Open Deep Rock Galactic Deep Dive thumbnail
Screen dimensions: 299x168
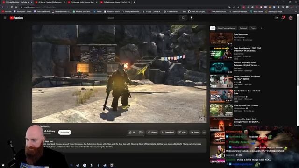(x=221, y=53)
